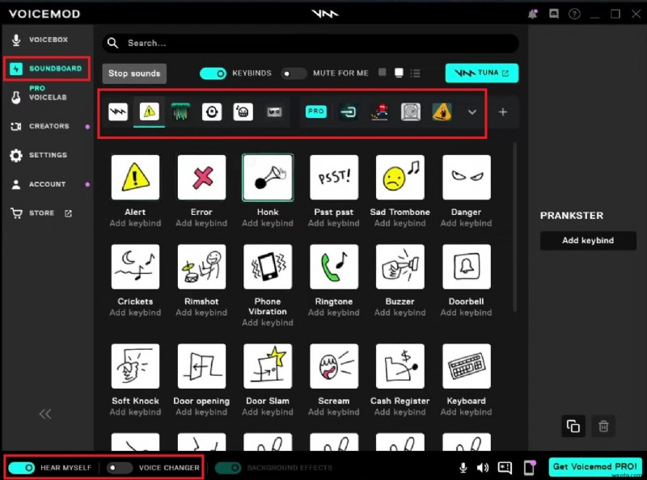This screenshot has width=647, height=480.
Task: Select the grinning monster soundboard profile
Action: pyautogui.click(x=243, y=112)
